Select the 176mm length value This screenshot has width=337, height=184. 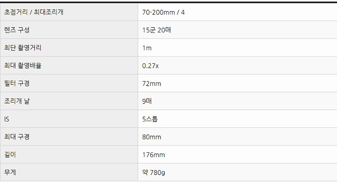153,155
